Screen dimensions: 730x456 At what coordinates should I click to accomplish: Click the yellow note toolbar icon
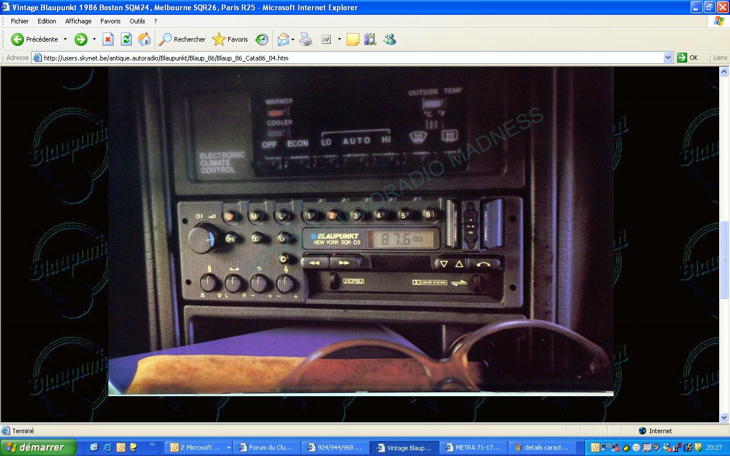tap(353, 39)
